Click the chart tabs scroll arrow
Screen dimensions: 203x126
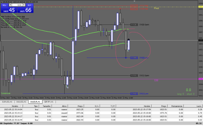201,102
